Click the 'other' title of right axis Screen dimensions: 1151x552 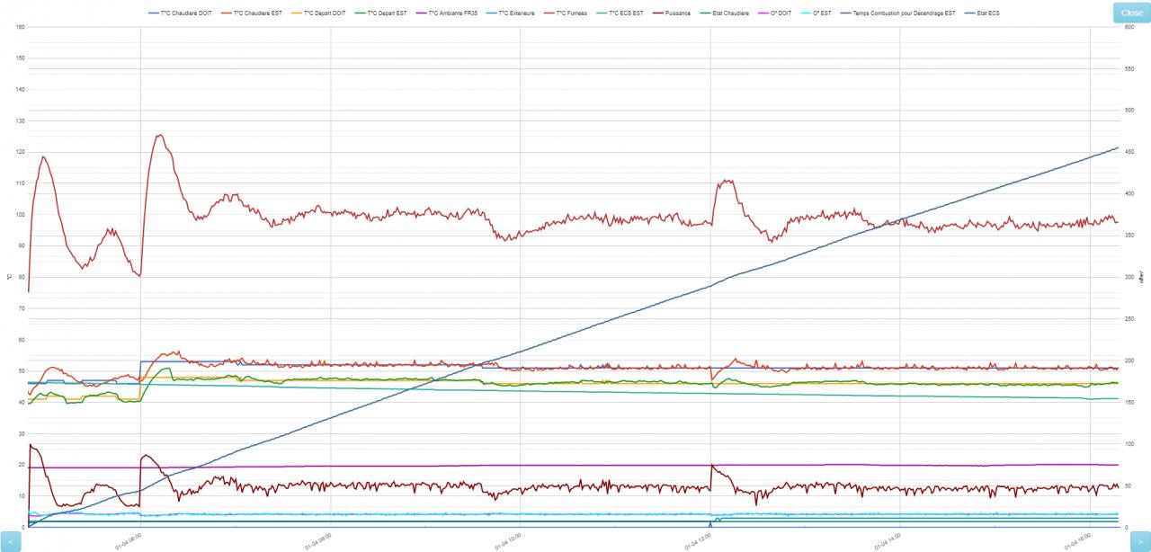(x=1142, y=277)
